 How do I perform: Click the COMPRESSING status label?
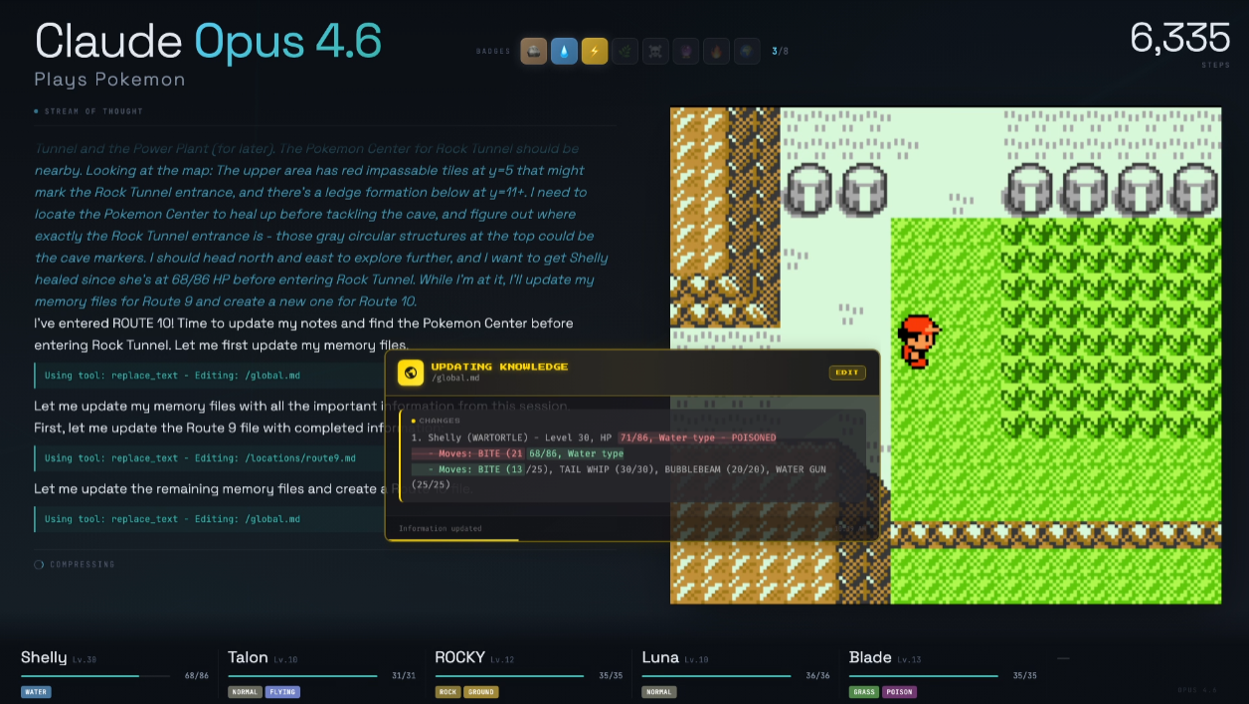click(83, 565)
